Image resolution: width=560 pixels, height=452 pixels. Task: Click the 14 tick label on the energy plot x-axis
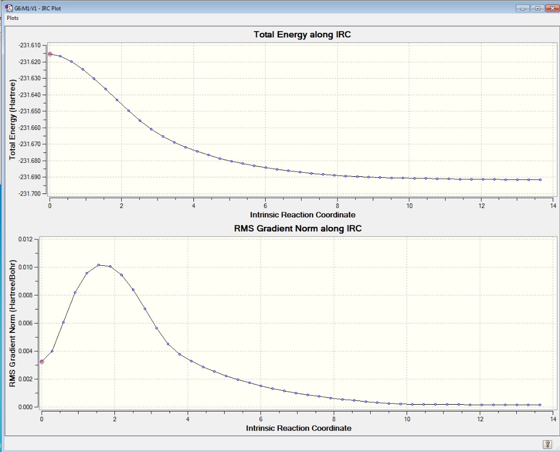tap(553, 206)
